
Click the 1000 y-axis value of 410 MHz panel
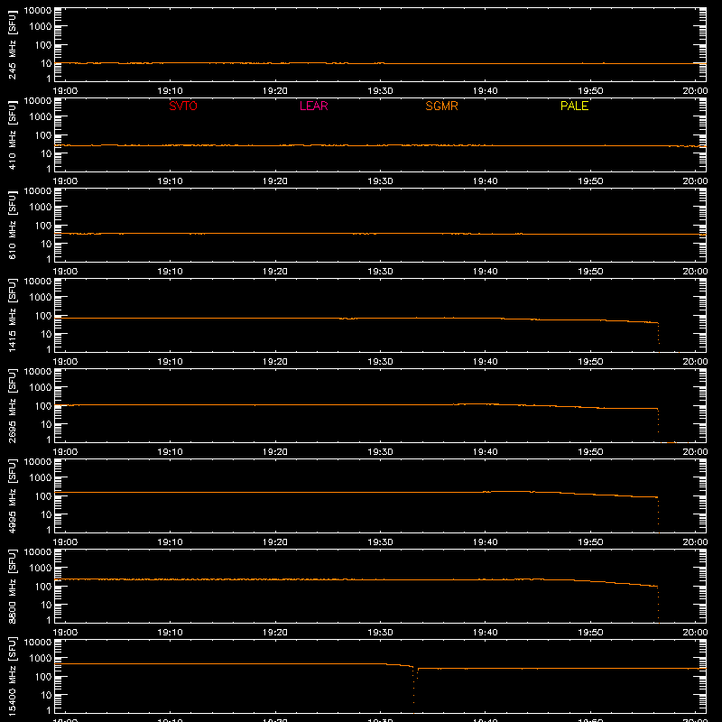pyautogui.click(x=41, y=117)
